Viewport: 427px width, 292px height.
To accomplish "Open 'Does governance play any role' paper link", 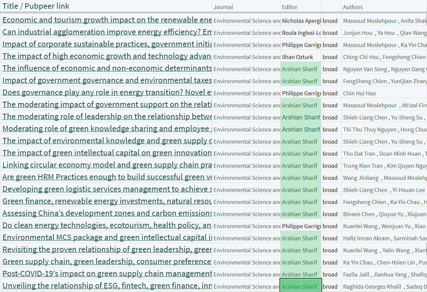I will 107,93.
